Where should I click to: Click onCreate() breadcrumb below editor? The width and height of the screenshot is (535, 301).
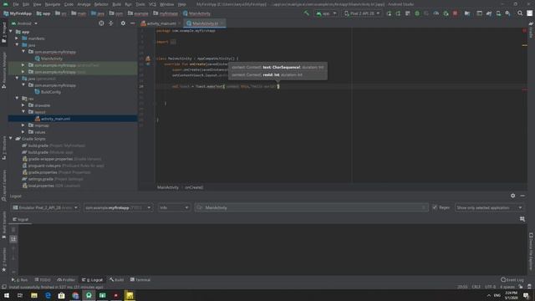click(194, 187)
